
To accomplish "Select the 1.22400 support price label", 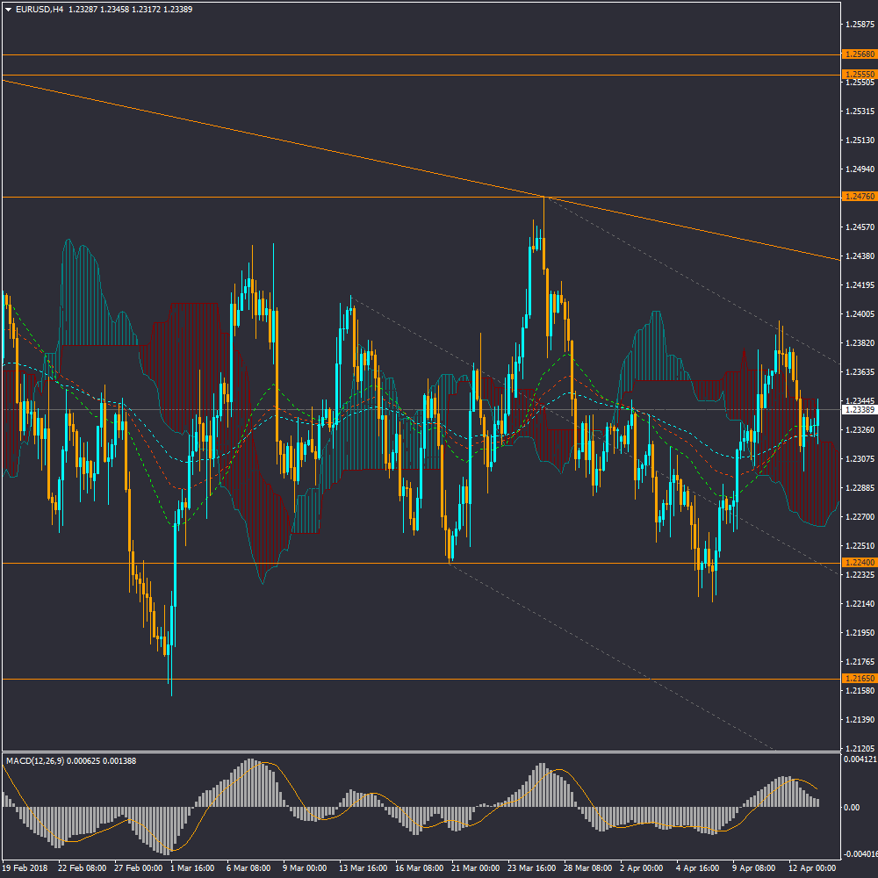I will [857, 562].
